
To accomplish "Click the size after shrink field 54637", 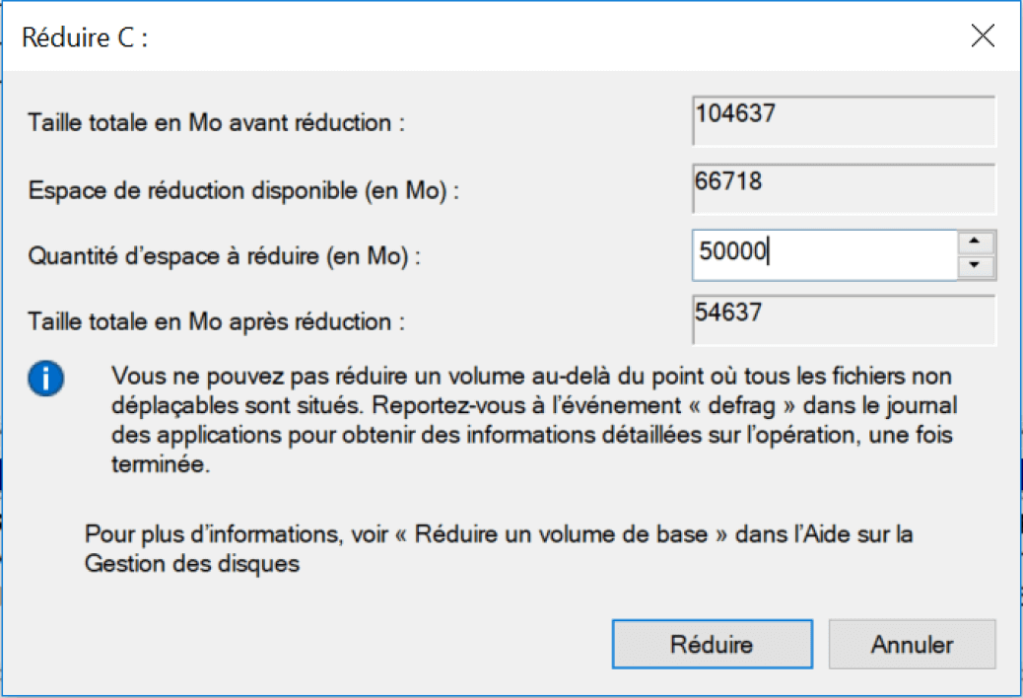I will [x=844, y=320].
